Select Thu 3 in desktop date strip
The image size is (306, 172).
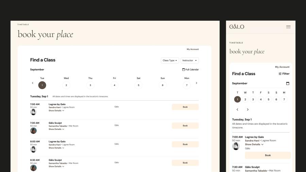[x=90, y=85]
